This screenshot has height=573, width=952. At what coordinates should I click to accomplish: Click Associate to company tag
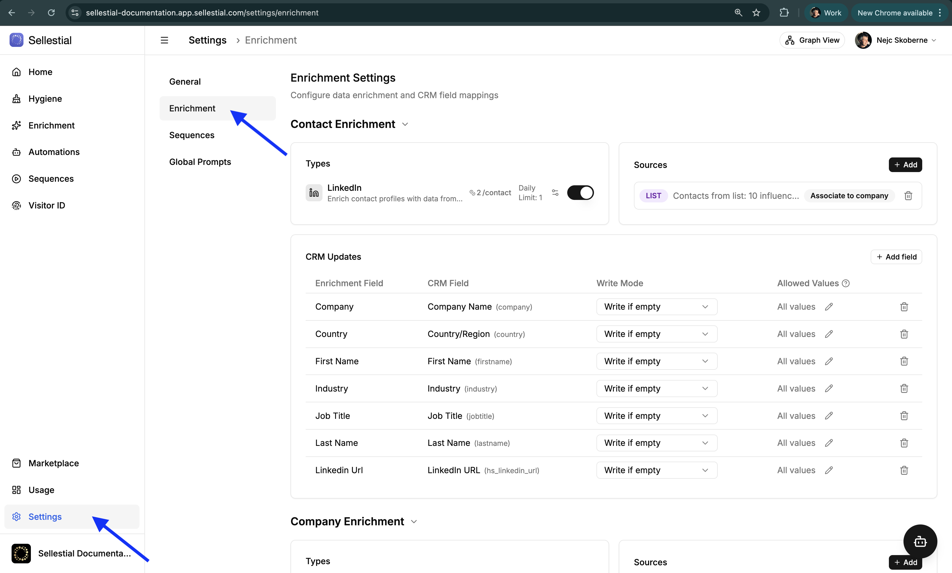coord(849,196)
